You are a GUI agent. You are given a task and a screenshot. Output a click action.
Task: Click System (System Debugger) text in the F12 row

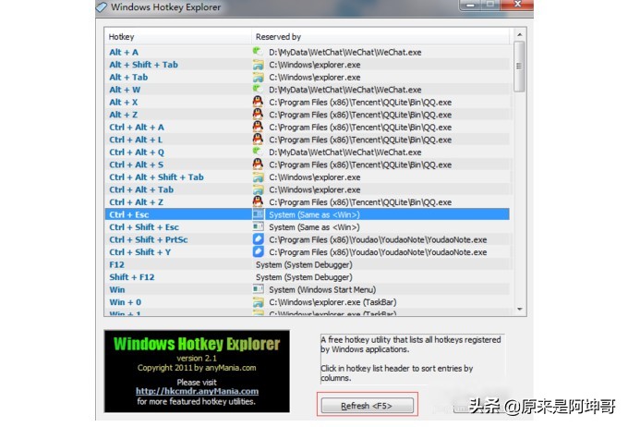tap(304, 264)
